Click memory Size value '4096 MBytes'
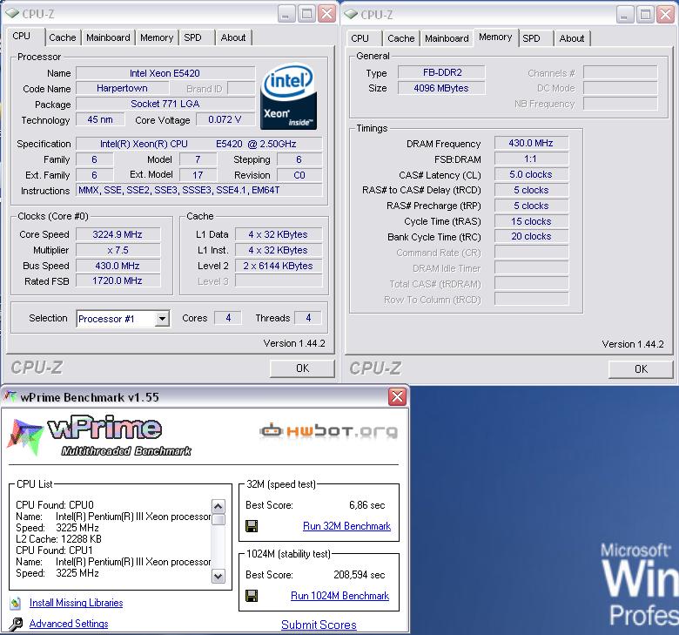The width and height of the screenshot is (679, 635). tap(441, 88)
